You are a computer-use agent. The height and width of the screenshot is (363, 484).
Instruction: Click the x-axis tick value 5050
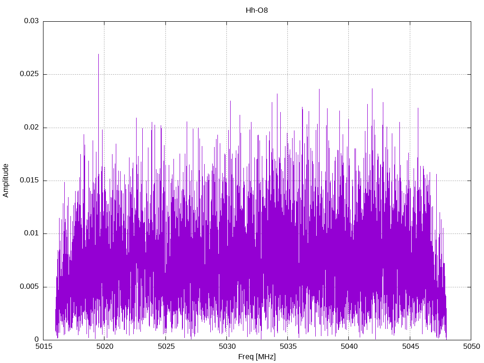click(471, 346)
